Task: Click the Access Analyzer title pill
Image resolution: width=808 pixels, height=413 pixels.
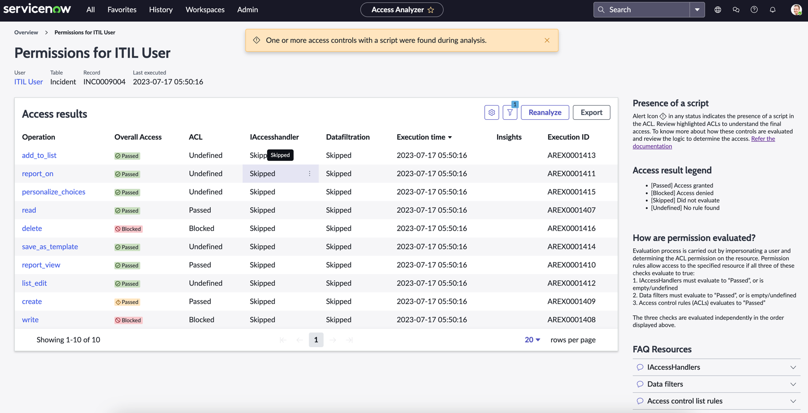Action: (x=401, y=10)
